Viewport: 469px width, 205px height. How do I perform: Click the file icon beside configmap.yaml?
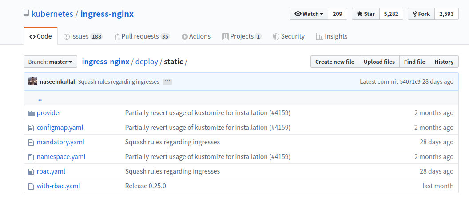(31, 128)
